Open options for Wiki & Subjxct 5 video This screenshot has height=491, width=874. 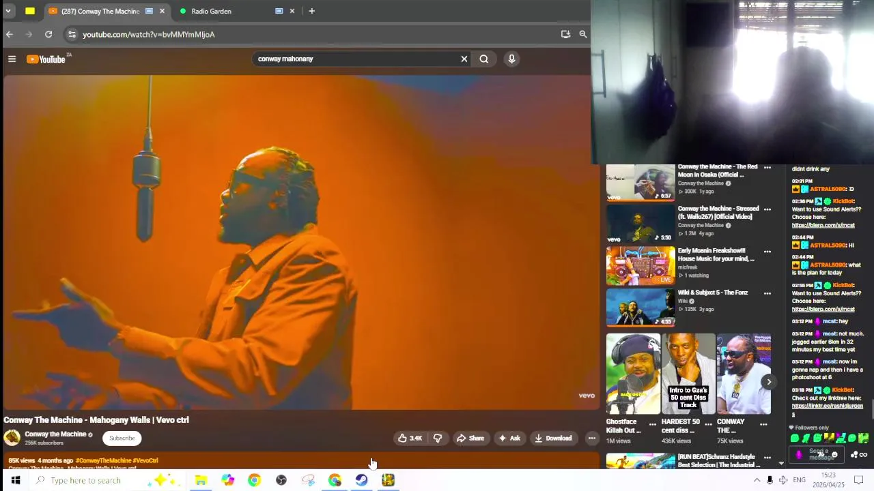pos(767,293)
